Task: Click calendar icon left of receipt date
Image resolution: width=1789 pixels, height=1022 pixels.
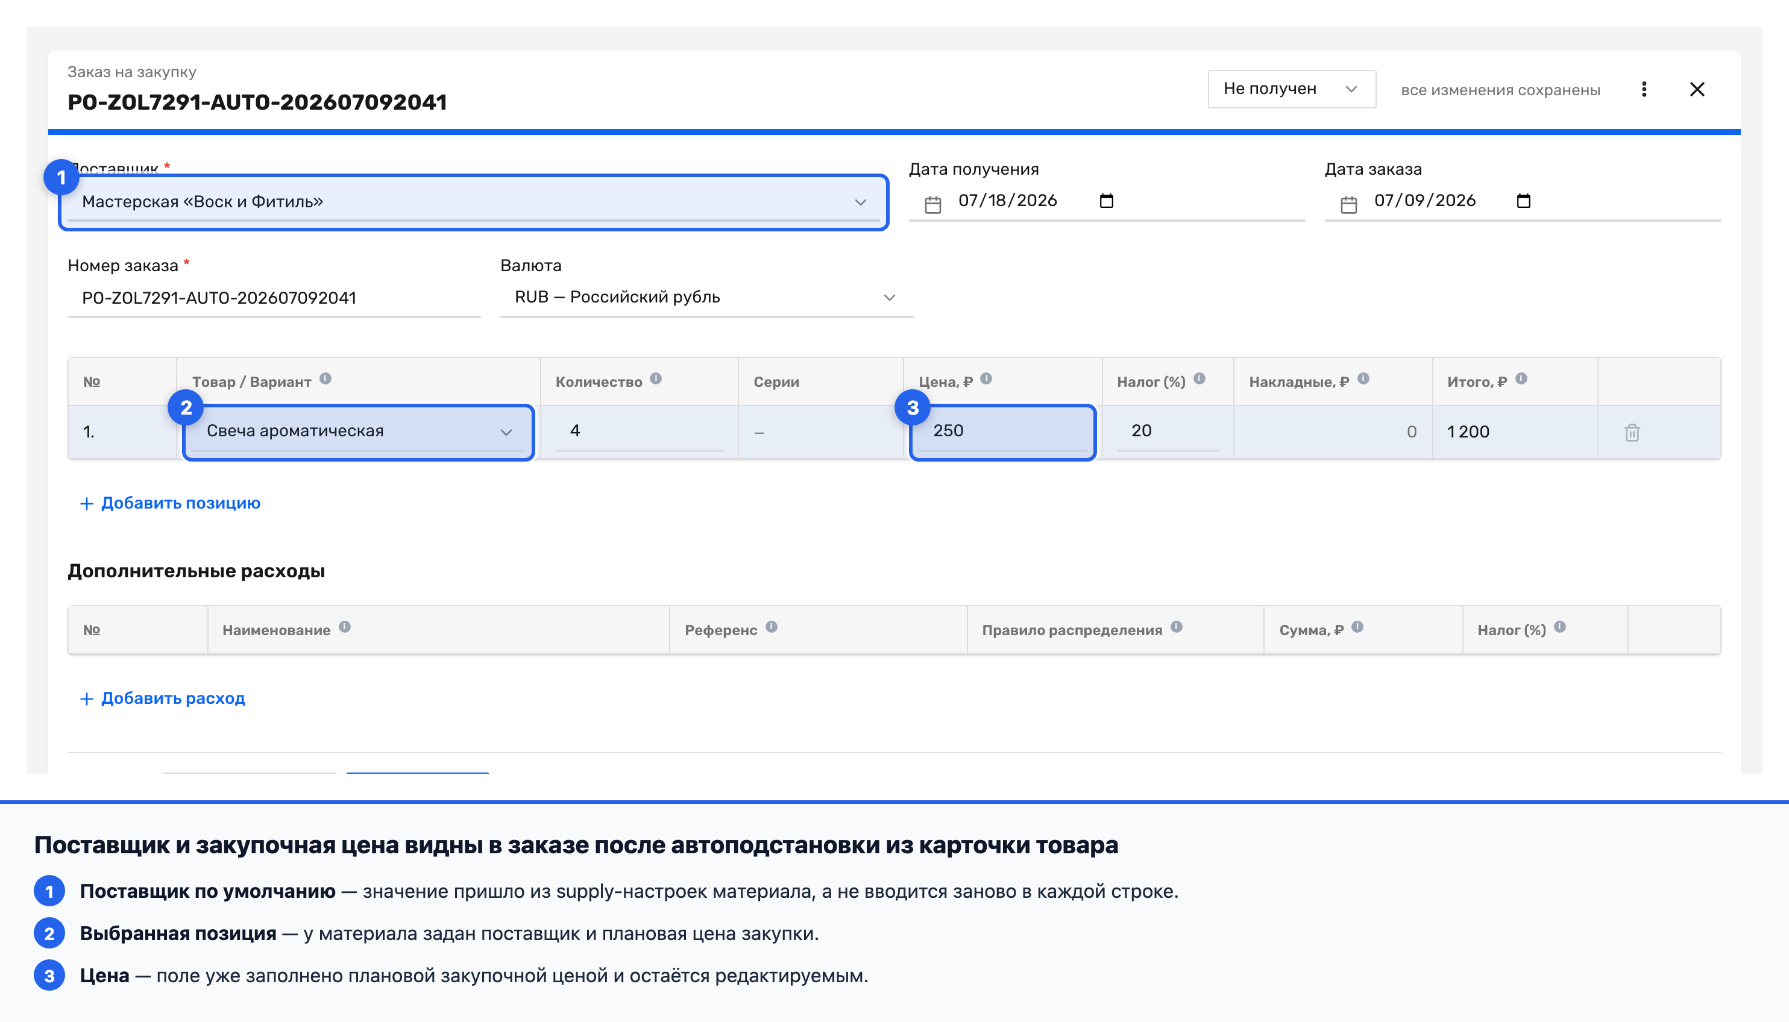Action: click(932, 204)
